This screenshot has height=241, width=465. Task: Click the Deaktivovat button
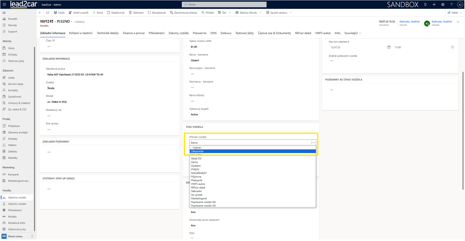[x=116, y=13]
